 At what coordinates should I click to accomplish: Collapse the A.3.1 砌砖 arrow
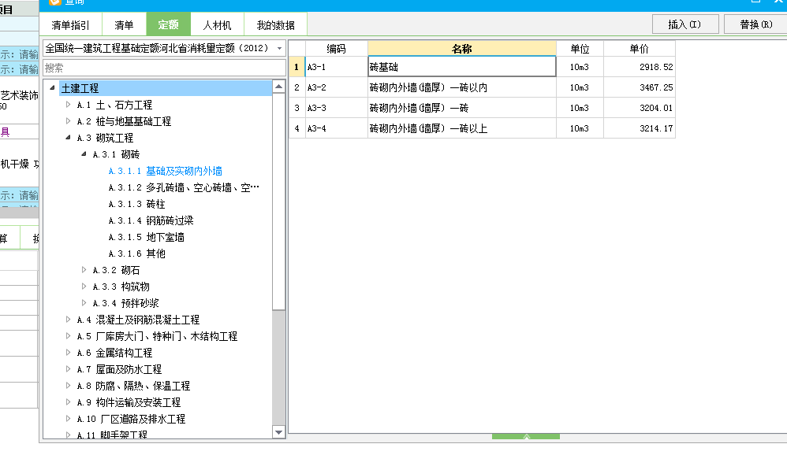[84, 154]
